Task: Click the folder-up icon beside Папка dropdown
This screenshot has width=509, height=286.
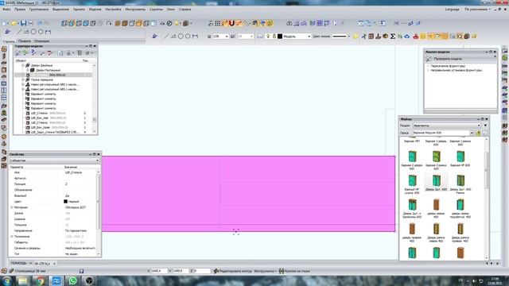Action: coord(478,133)
